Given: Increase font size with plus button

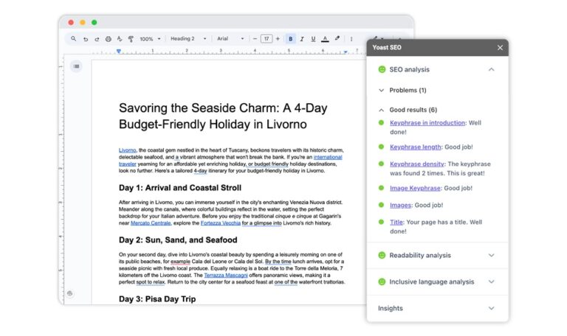Looking at the screenshot, I should [x=278, y=38].
